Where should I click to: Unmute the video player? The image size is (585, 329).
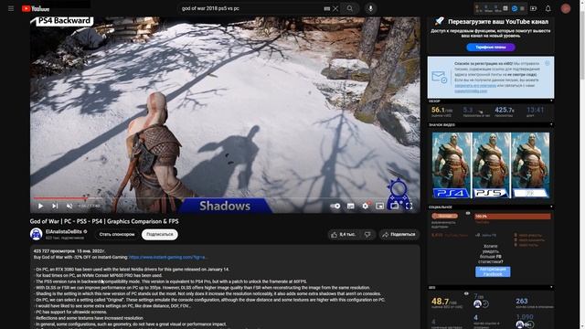[x=69, y=206]
